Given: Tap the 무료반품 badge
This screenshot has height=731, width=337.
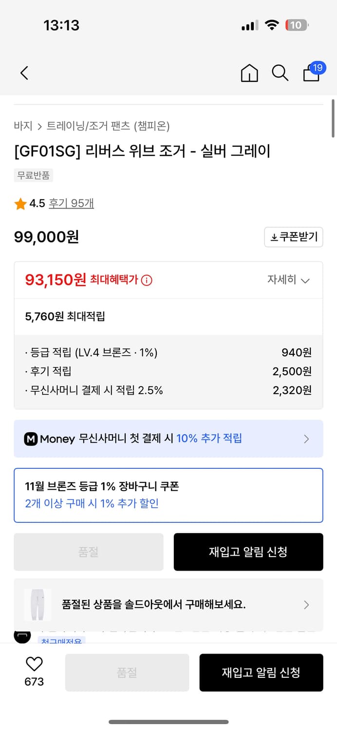Looking at the screenshot, I should pyautogui.click(x=33, y=176).
